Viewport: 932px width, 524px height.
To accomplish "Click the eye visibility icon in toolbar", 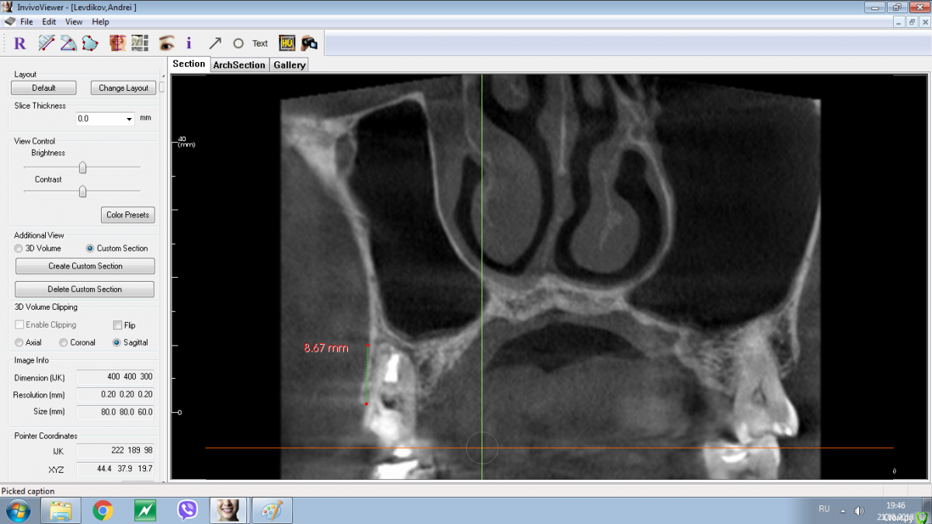I will coord(166,43).
